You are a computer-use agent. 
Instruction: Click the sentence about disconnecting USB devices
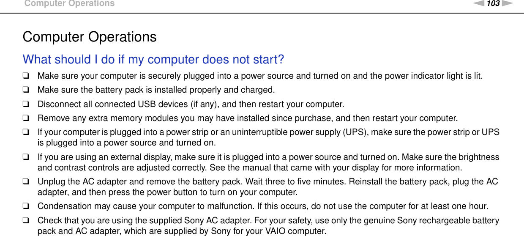click(x=191, y=104)
